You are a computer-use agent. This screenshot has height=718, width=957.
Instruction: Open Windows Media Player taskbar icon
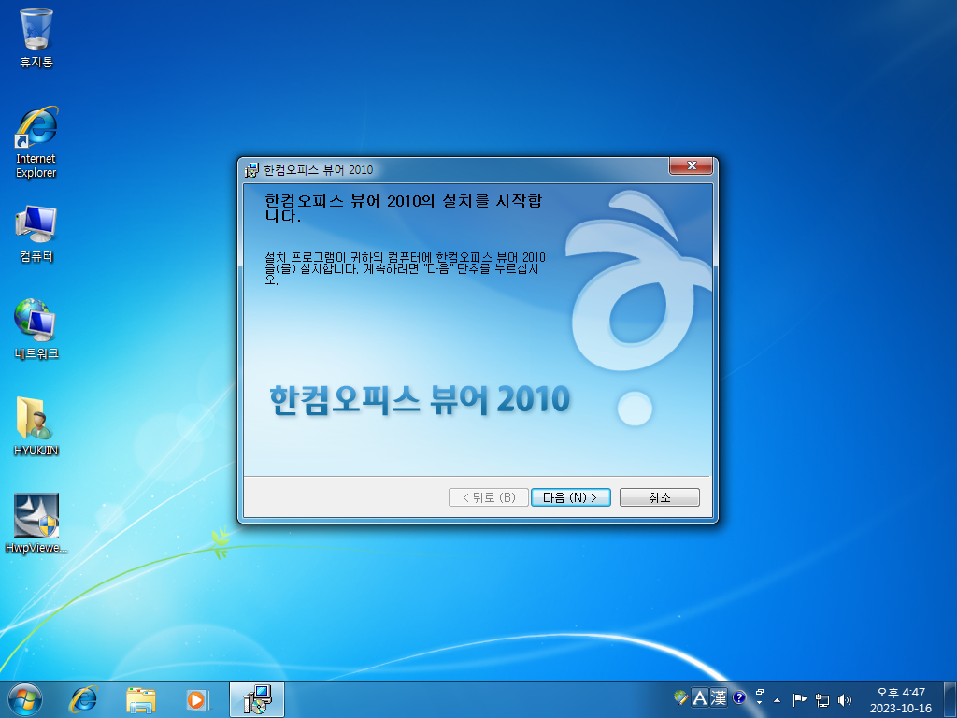[x=197, y=699]
